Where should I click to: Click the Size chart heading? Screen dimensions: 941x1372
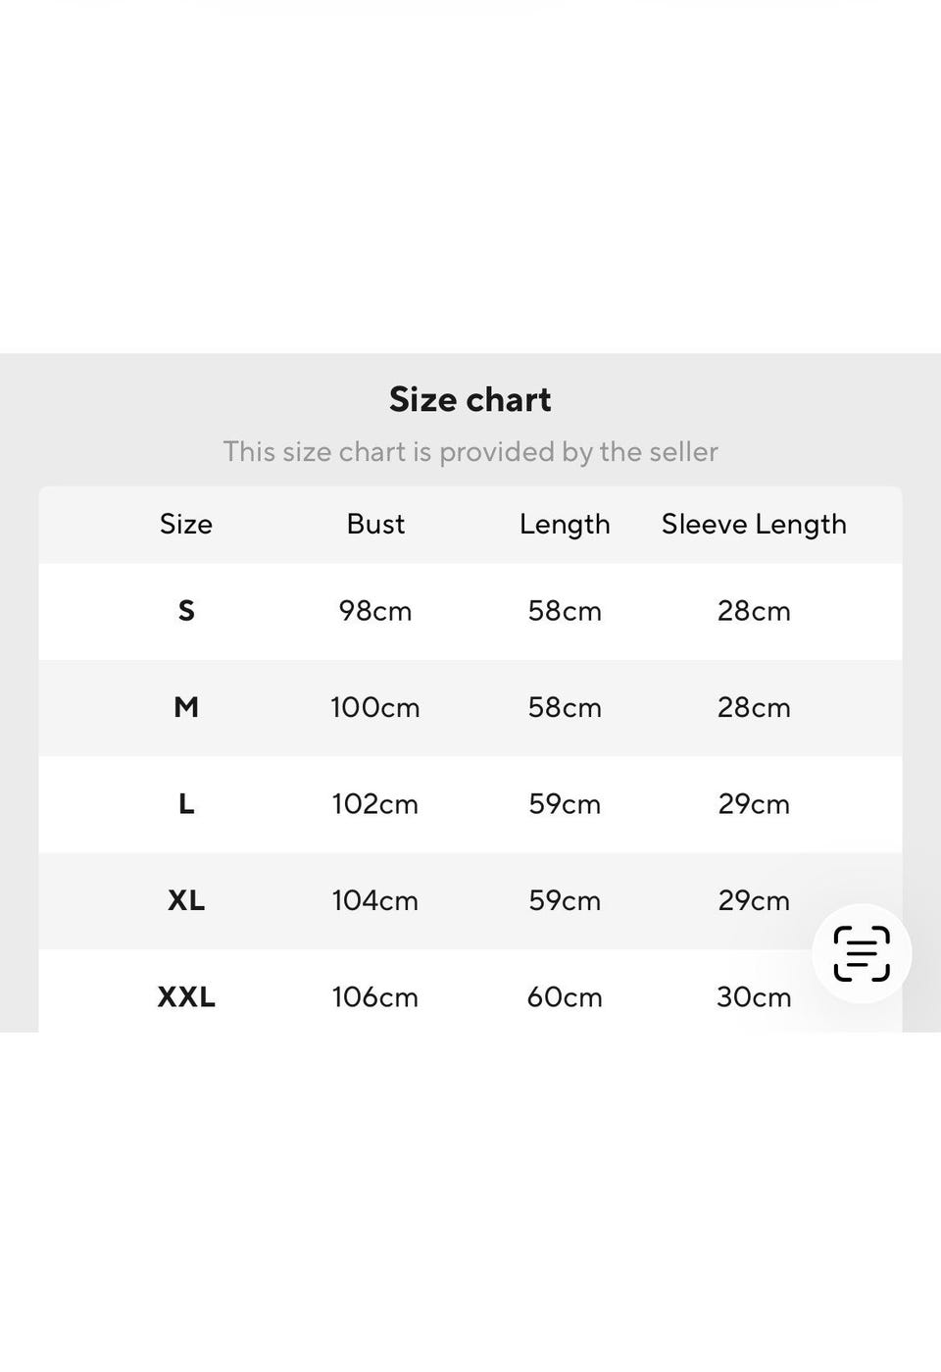tap(470, 399)
